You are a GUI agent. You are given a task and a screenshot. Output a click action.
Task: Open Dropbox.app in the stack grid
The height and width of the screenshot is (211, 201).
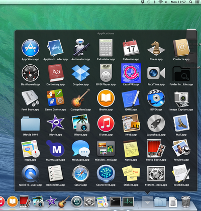[x=81, y=73]
